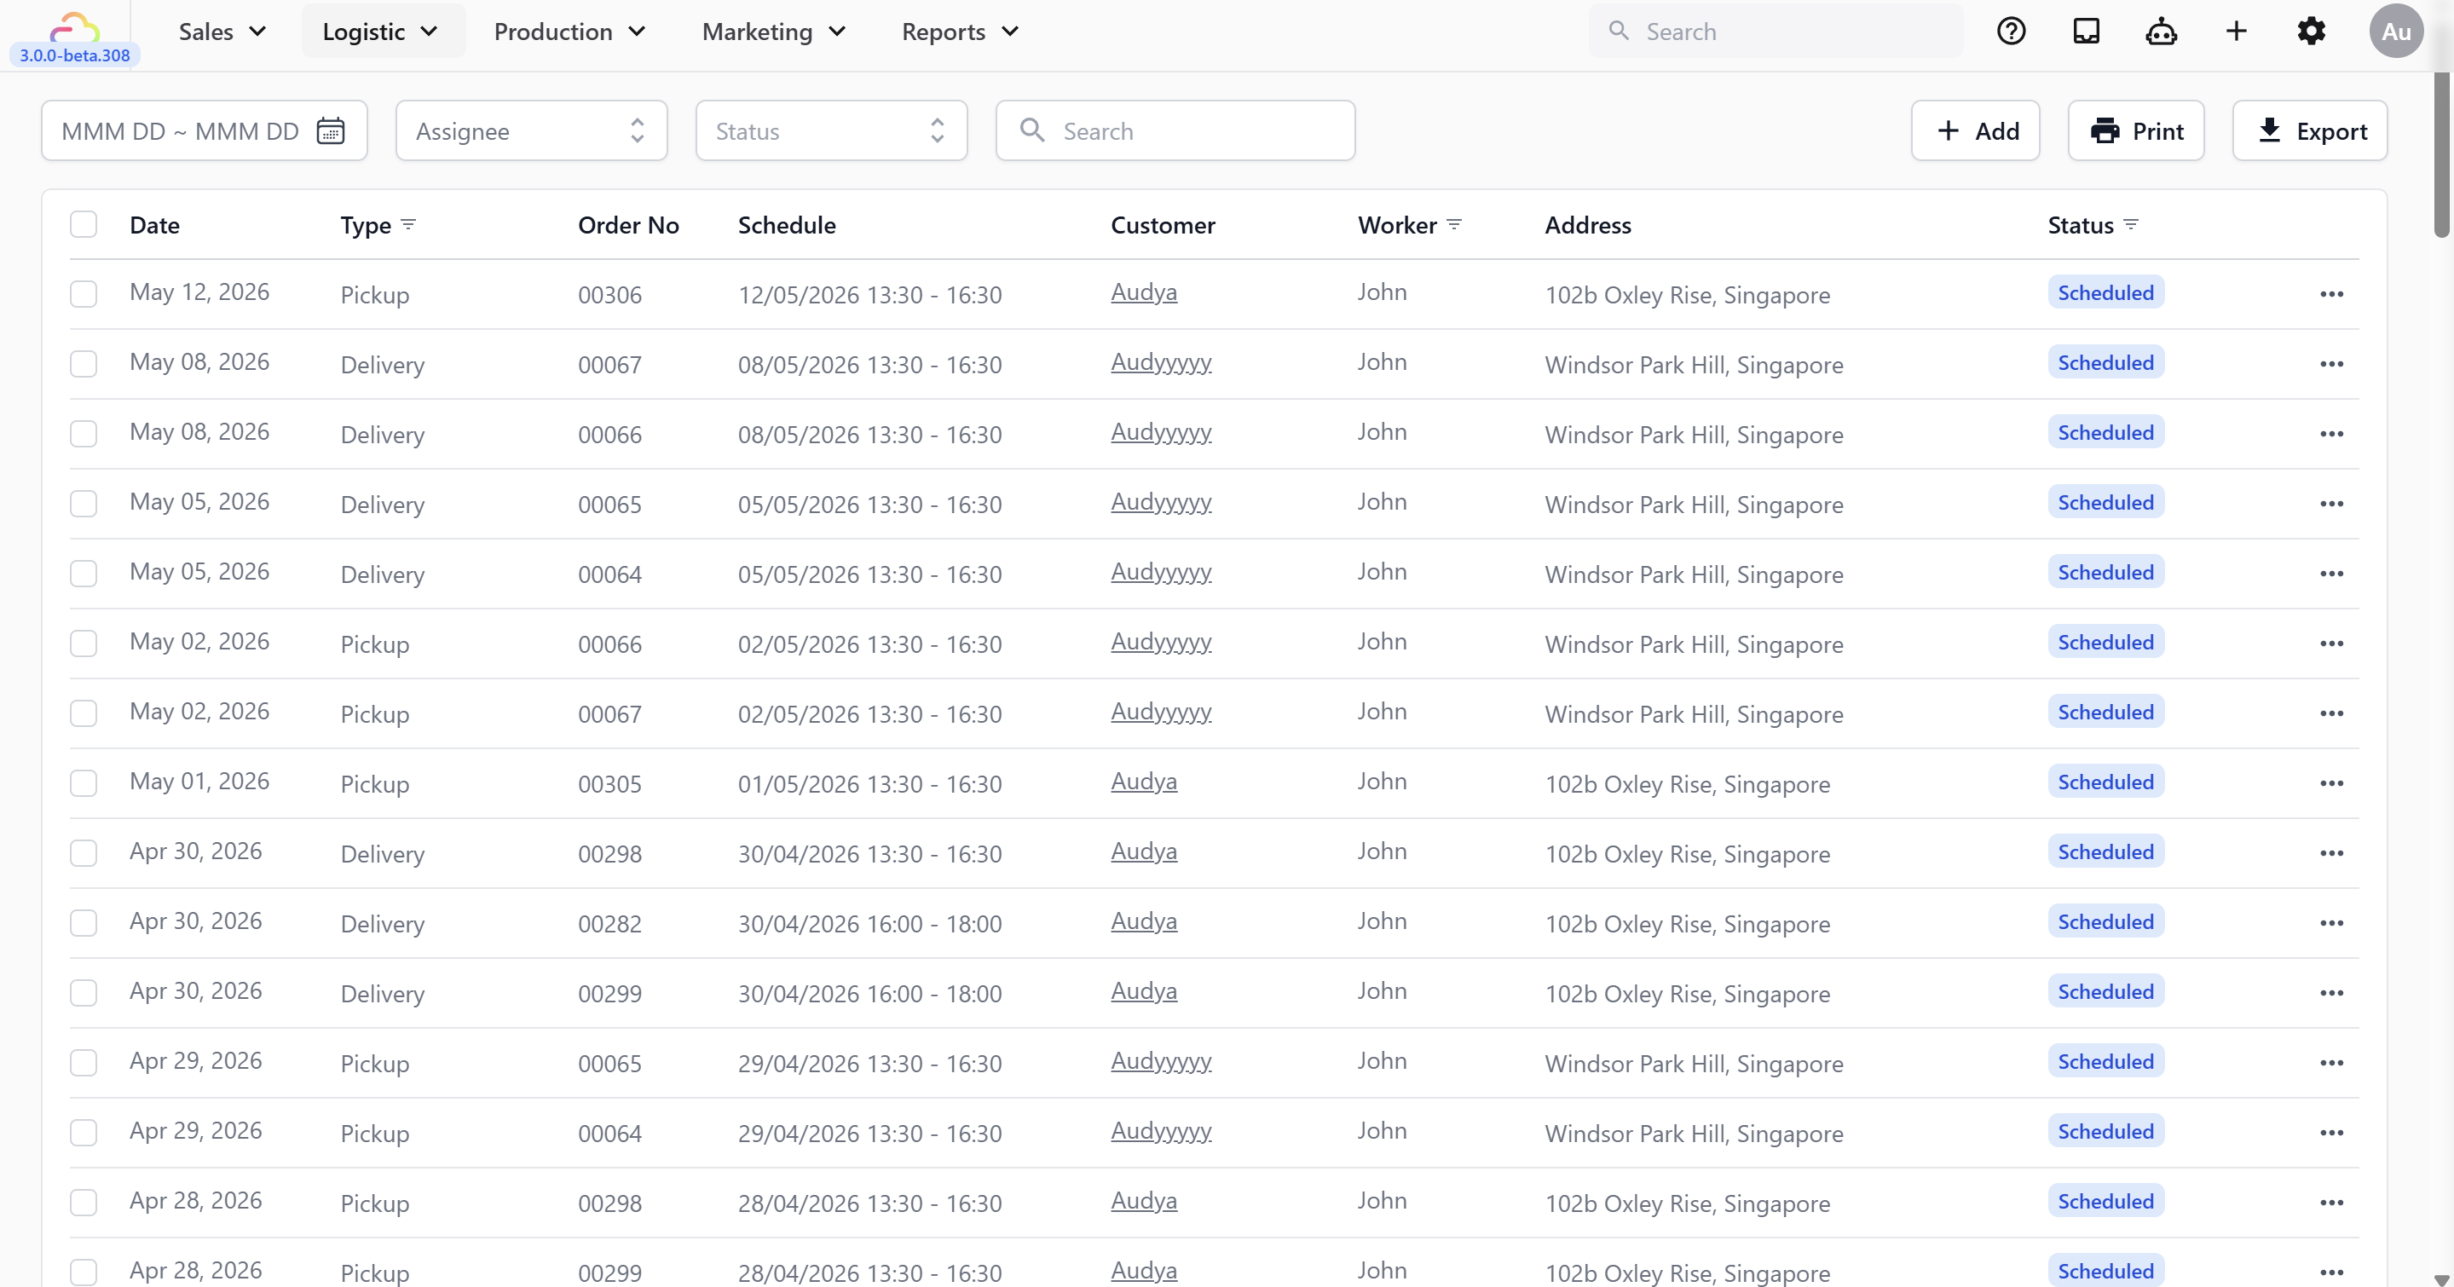
Task: Open row actions for May 02 order 00066
Action: [x=2331, y=644]
